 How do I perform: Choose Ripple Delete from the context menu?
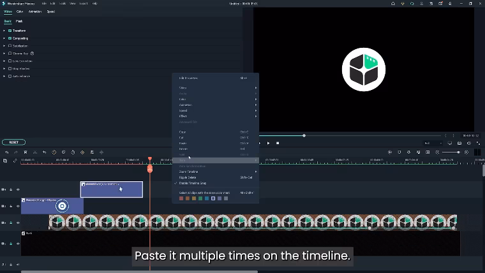pos(216,177)
